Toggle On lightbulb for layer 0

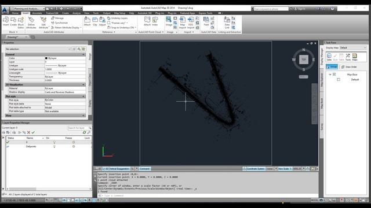pos(54,142)
